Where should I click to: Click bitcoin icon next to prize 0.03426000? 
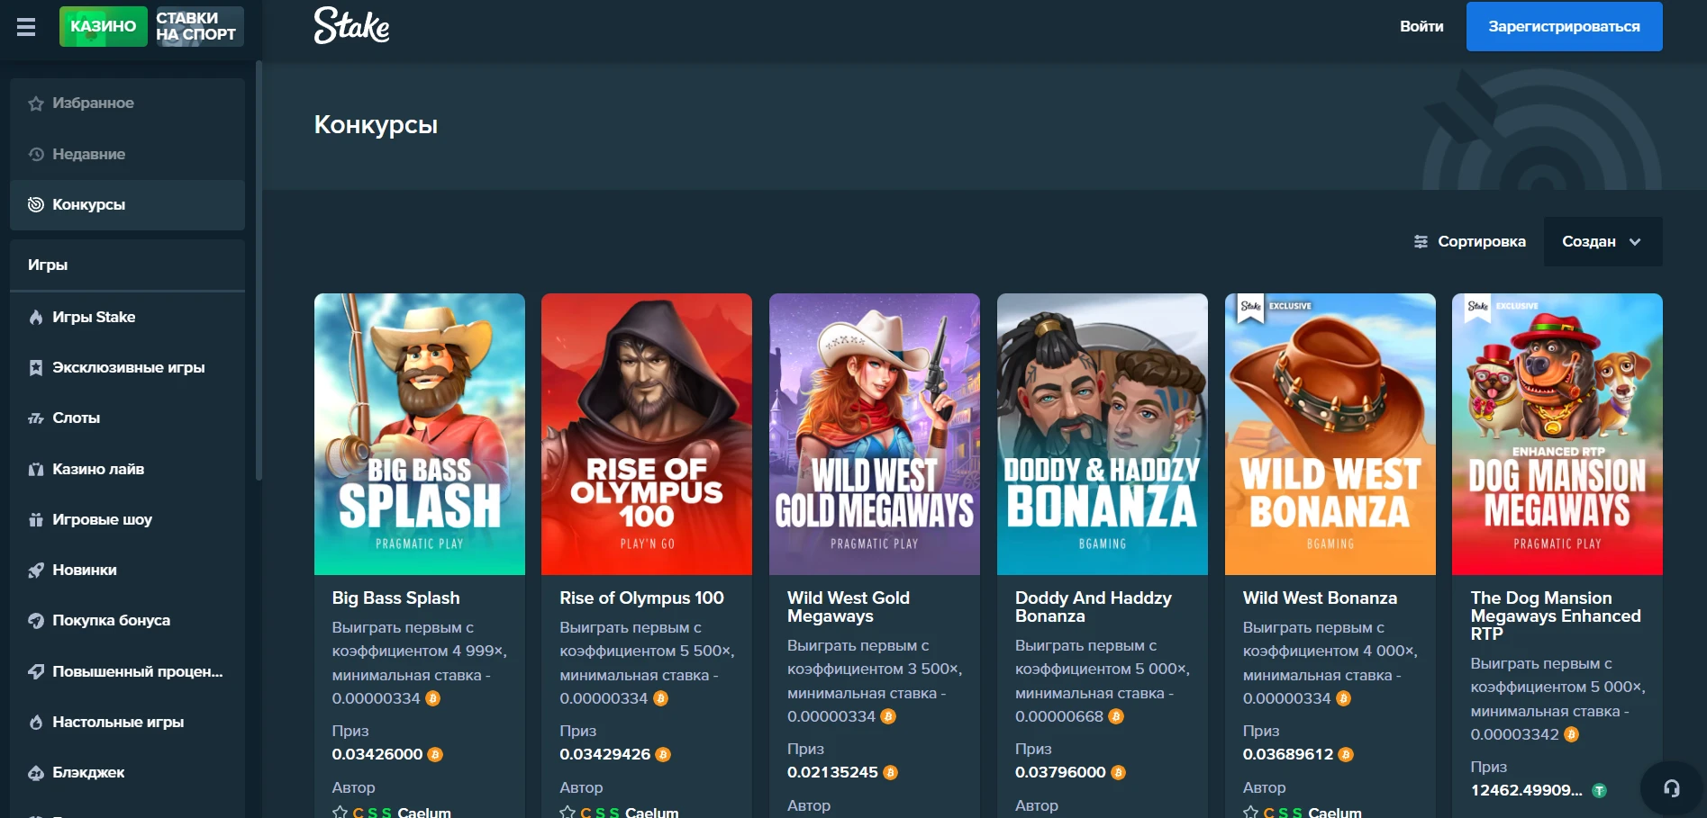point(435,754)
